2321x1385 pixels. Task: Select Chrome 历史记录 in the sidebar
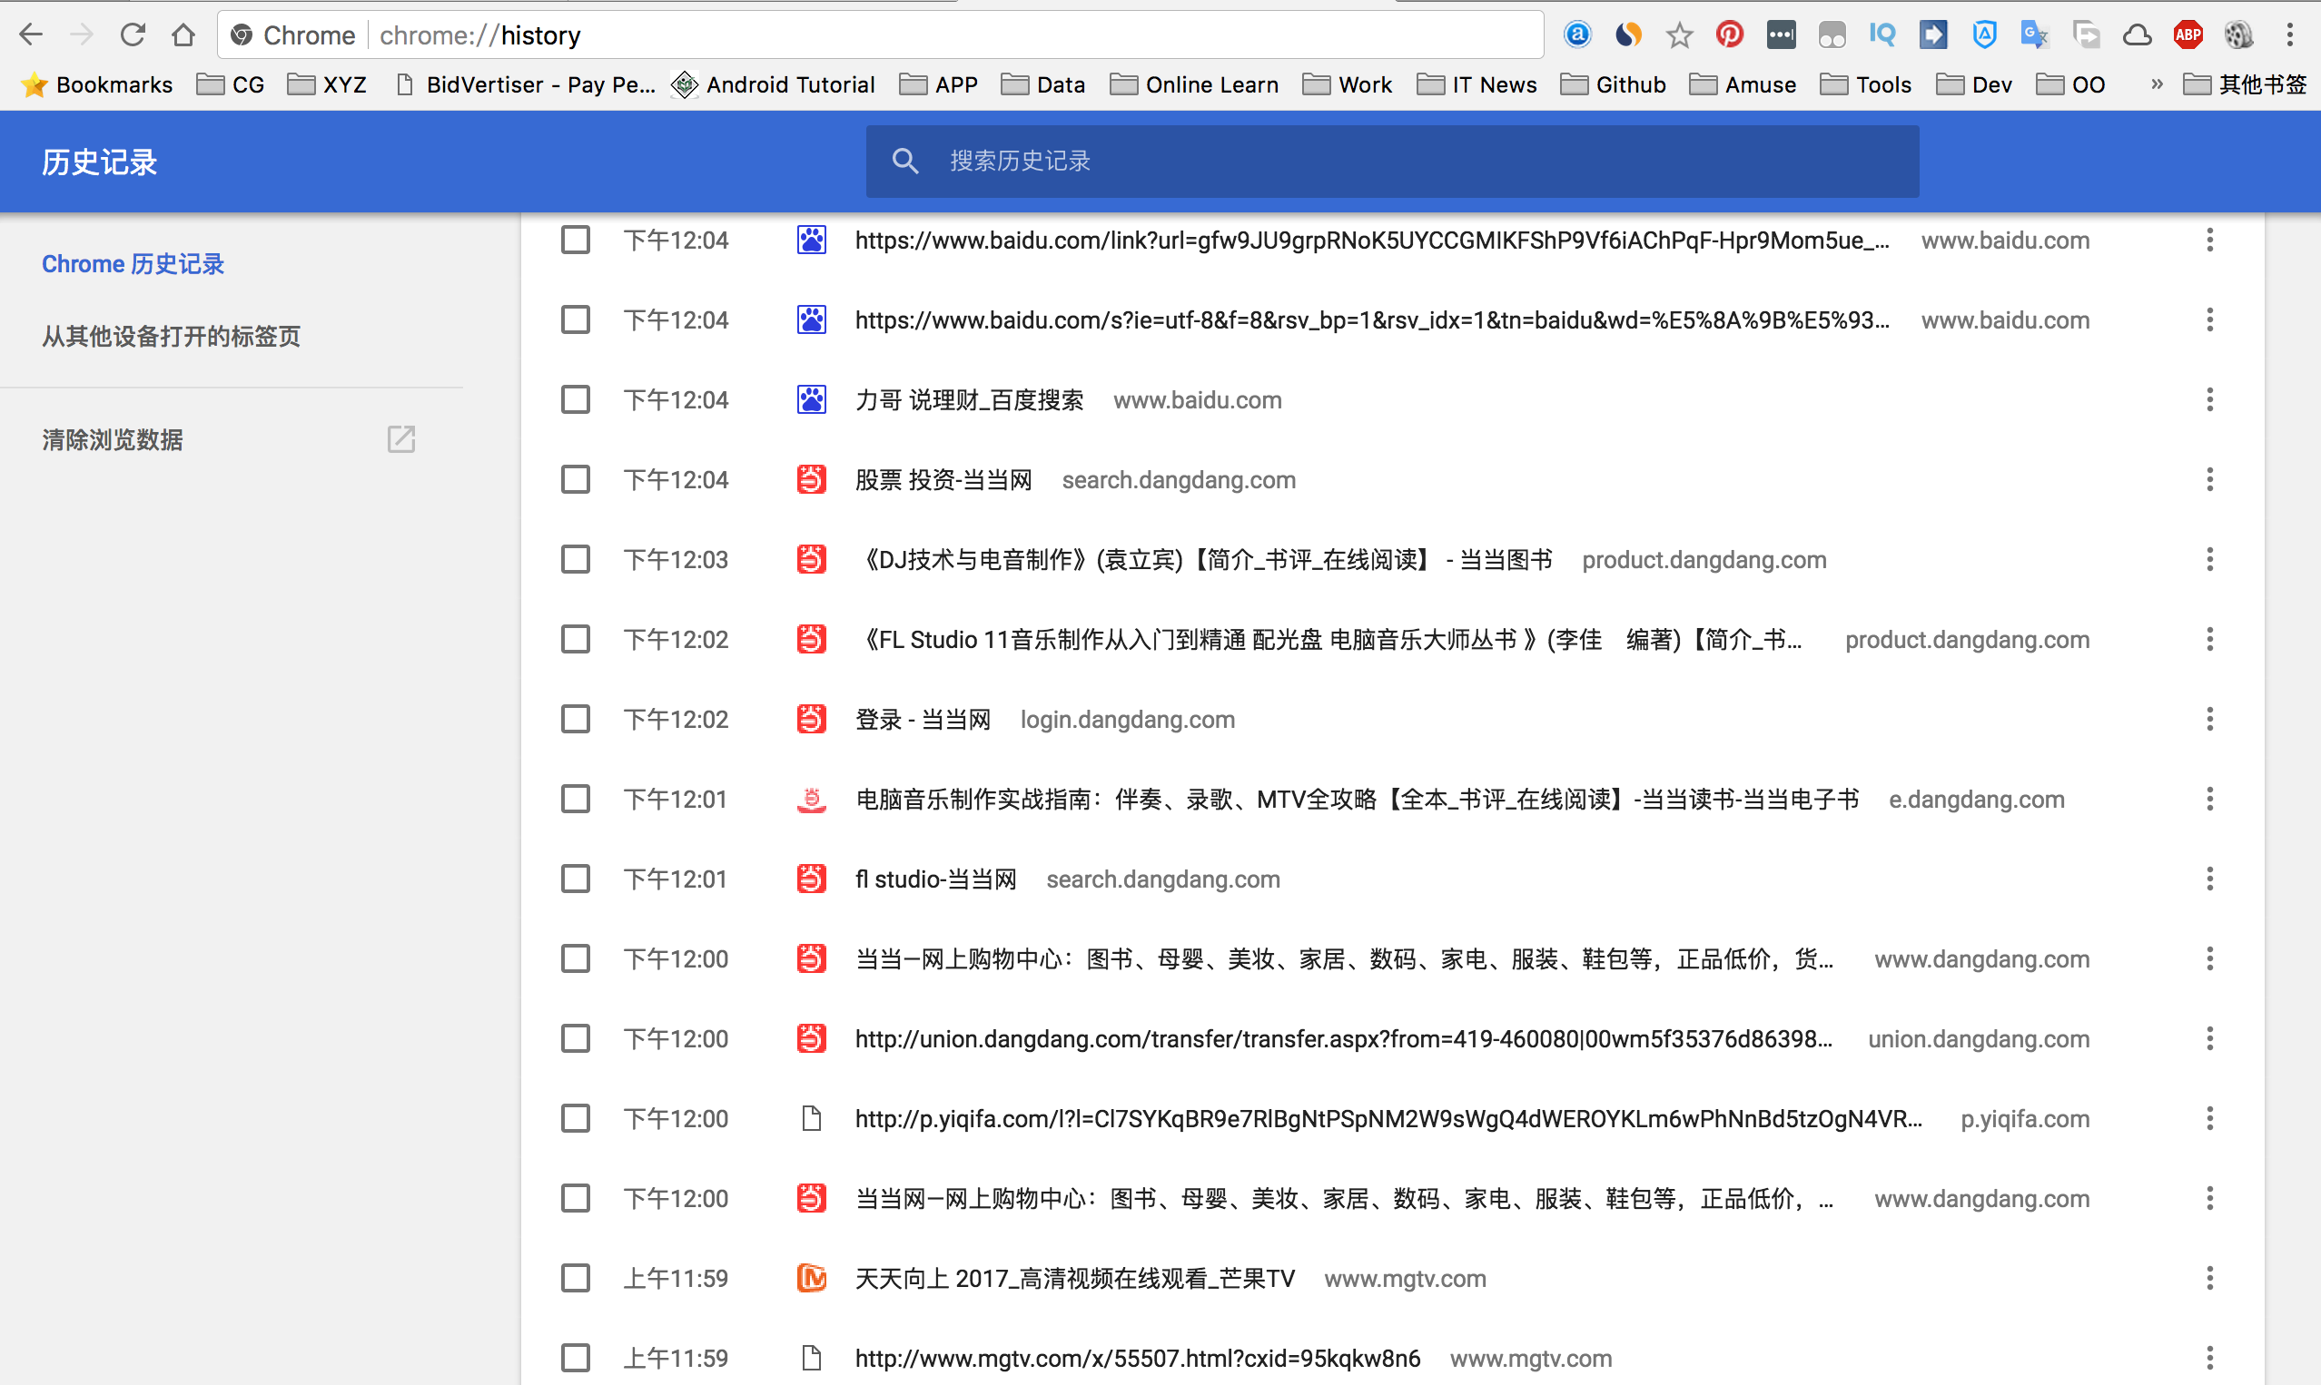coord(133,264)
